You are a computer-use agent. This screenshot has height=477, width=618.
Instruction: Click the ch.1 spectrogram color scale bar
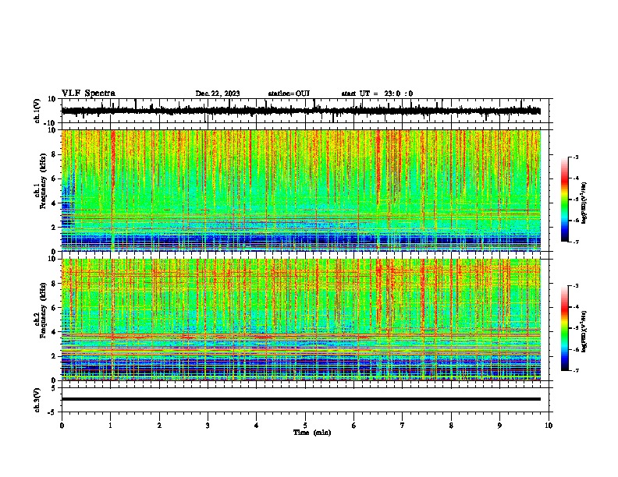tap(564, 200)
